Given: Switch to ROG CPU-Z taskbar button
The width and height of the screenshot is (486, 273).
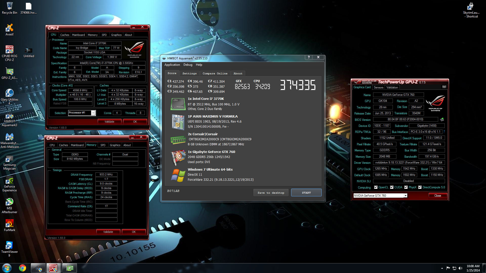Looking at the screenshot, I should coord(53,268).
